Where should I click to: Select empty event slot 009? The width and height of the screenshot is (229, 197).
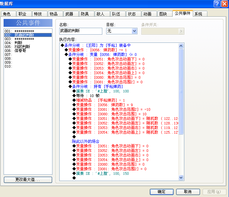(x=28, y=62)
